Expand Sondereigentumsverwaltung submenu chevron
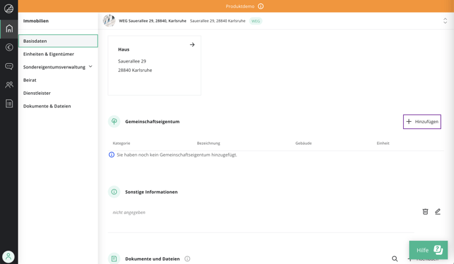Screen dimensions: 454x264 pyautogui.click(x=90, y=66)
